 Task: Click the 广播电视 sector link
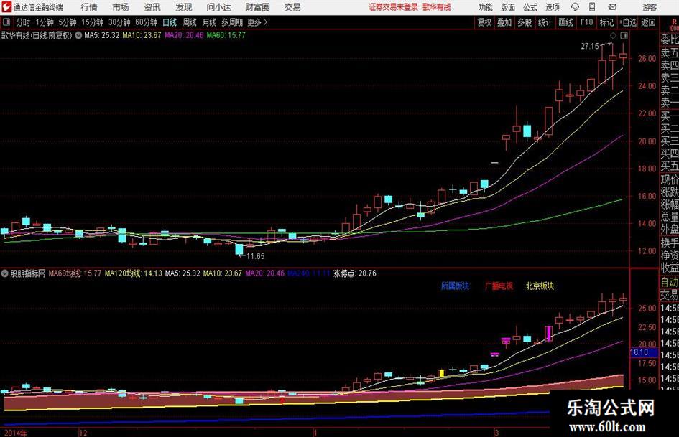(499, 286)
